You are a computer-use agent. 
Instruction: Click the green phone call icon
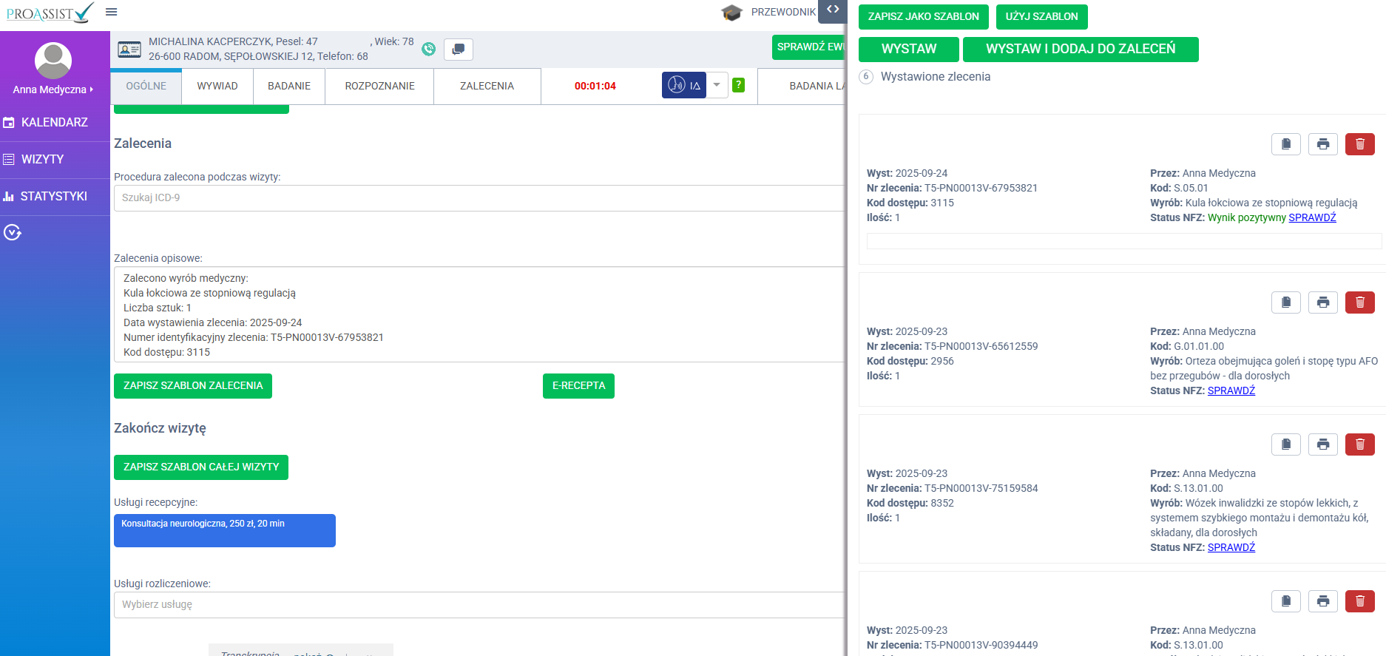pos(428,49)
